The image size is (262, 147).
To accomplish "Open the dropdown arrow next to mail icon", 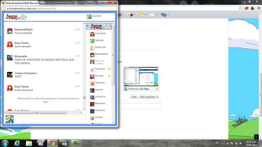I will [156, 15].
